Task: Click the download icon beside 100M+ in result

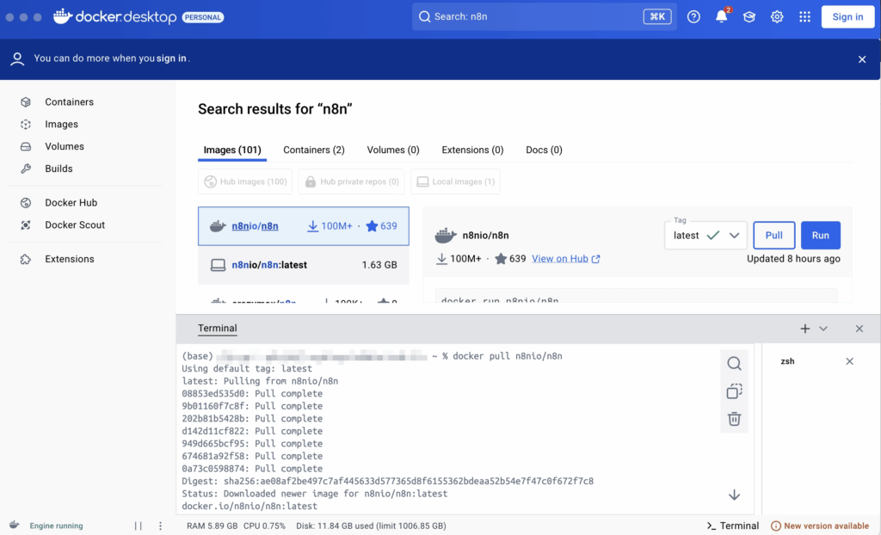Action: coord(312,226)
